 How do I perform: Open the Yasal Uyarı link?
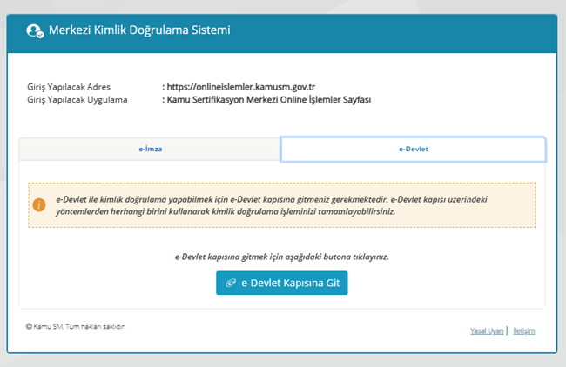pos(487,331)
